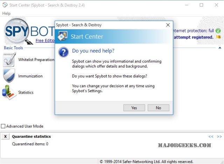Minimize the Start Center main window
Image resolution: width=224 pixels, height=164 pixels.
(x=187, y=5)
